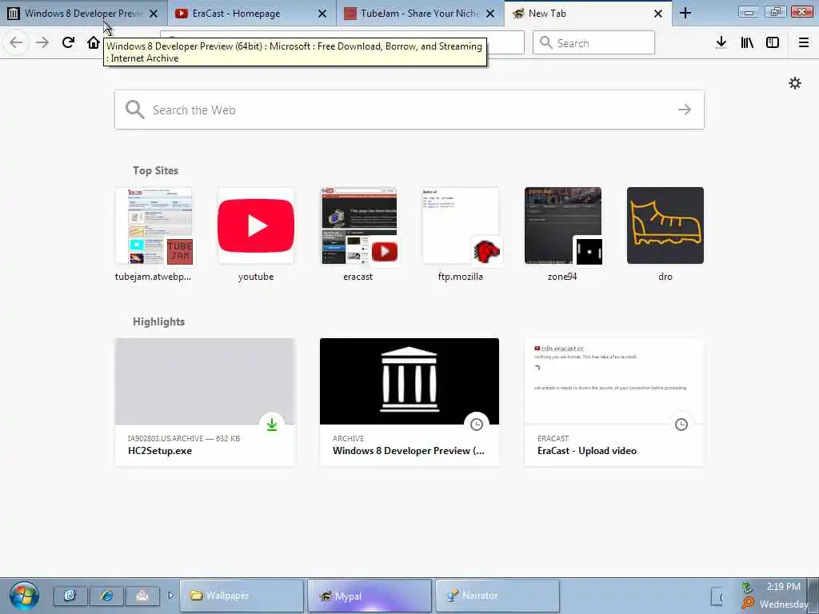Screen dimensions: 819x614
Task: Close the EraCast - Homepage tab
Action: pos(322,14)
